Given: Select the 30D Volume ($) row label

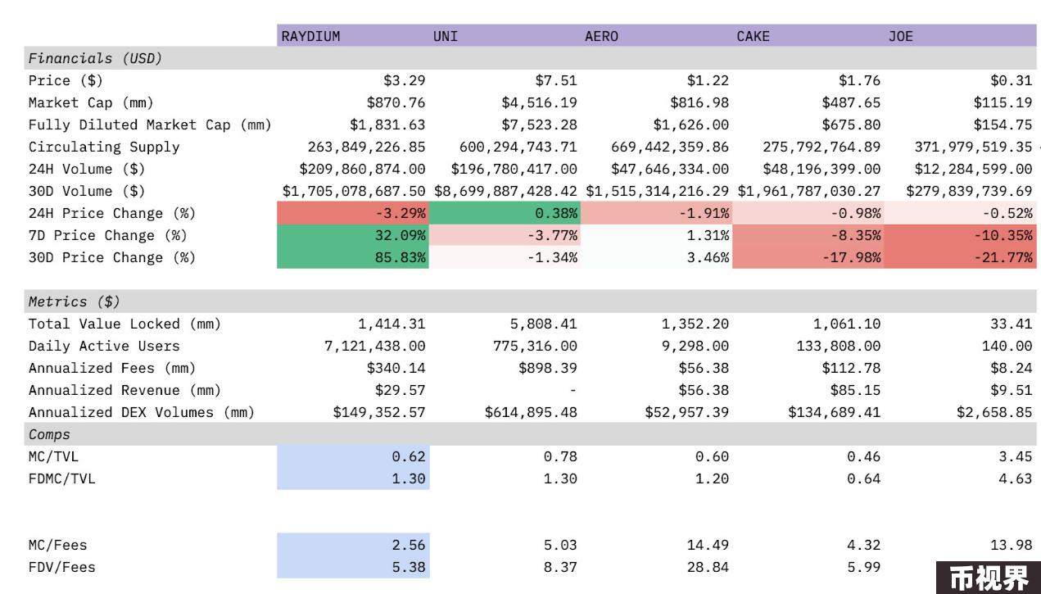Looking at the screenshot, I should coord(87,191).
